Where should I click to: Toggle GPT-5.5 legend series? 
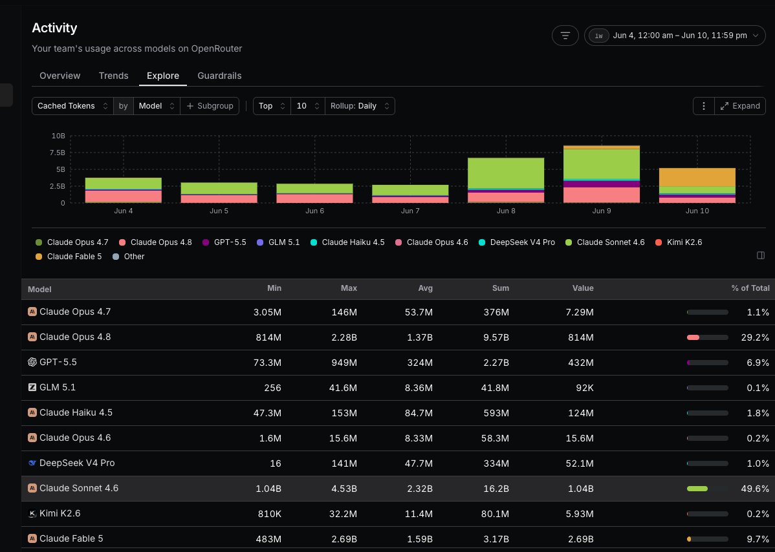(224, 242)
